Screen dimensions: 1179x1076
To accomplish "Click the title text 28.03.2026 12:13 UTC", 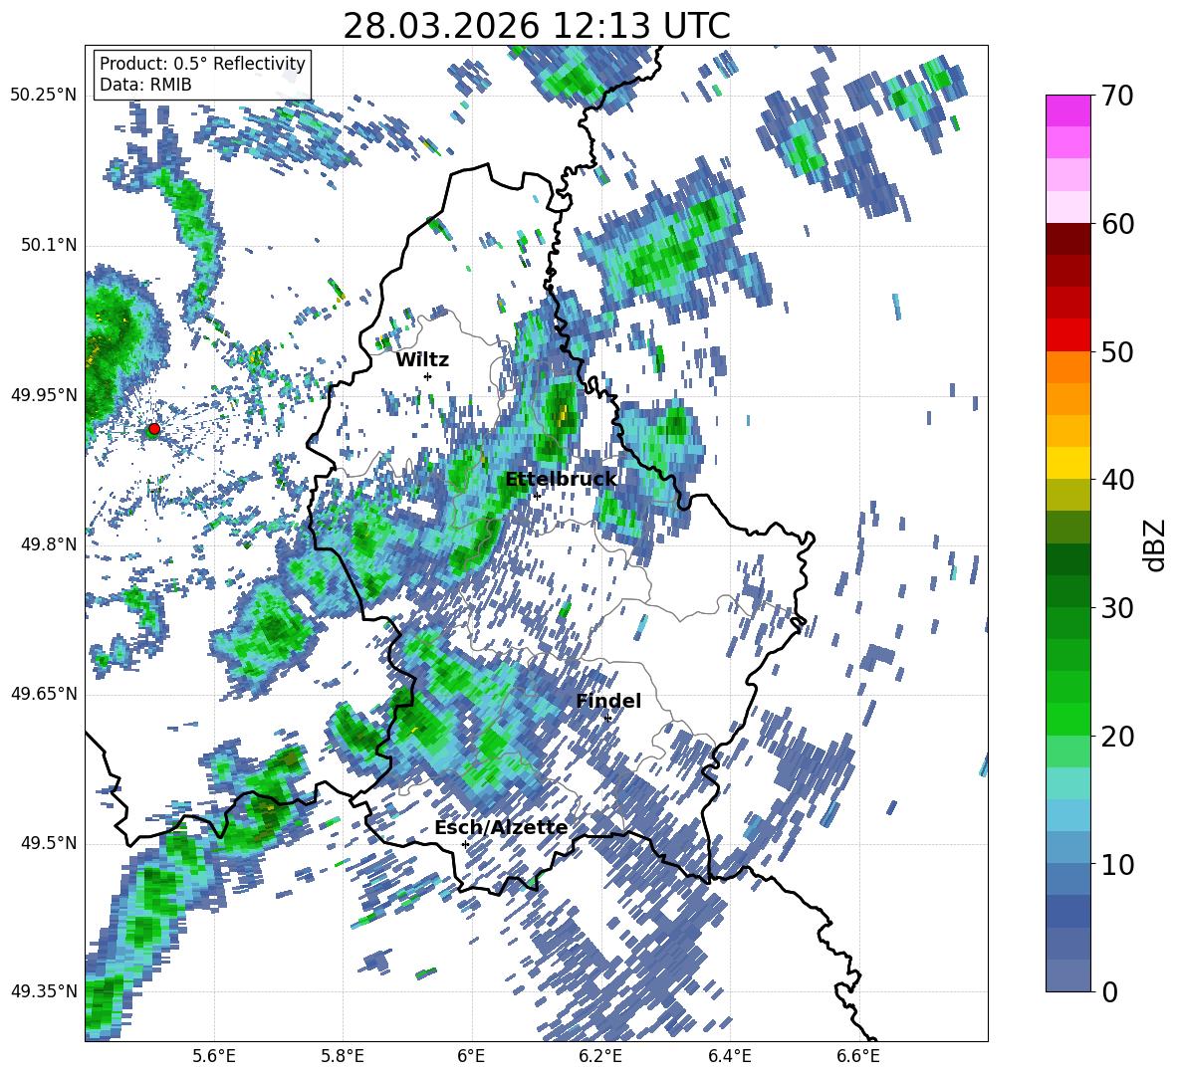I will [536, 26].
